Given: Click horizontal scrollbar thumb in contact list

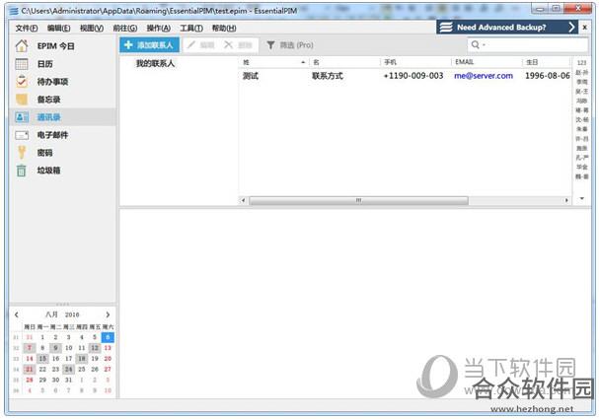Looking at the screenshot, I should coord(358,200).
